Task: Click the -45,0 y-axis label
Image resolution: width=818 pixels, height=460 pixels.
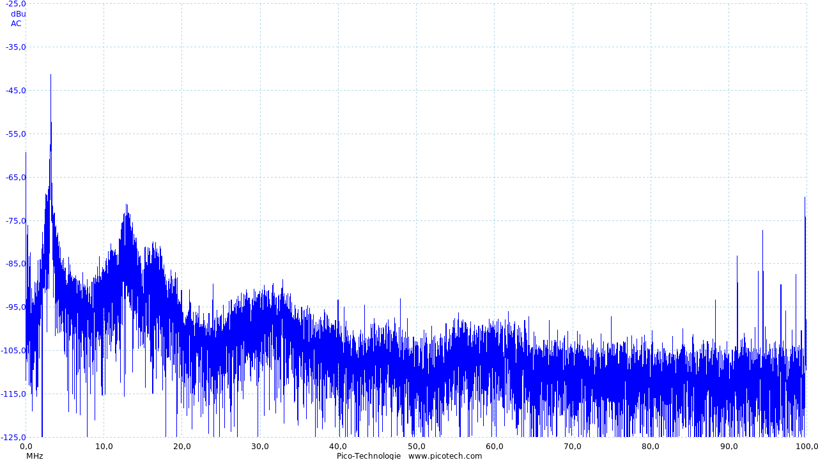Action: point(16,90)
